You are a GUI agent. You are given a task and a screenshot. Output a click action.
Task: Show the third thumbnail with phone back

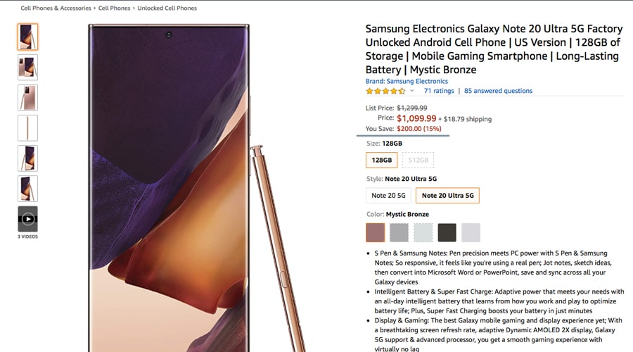27,98
